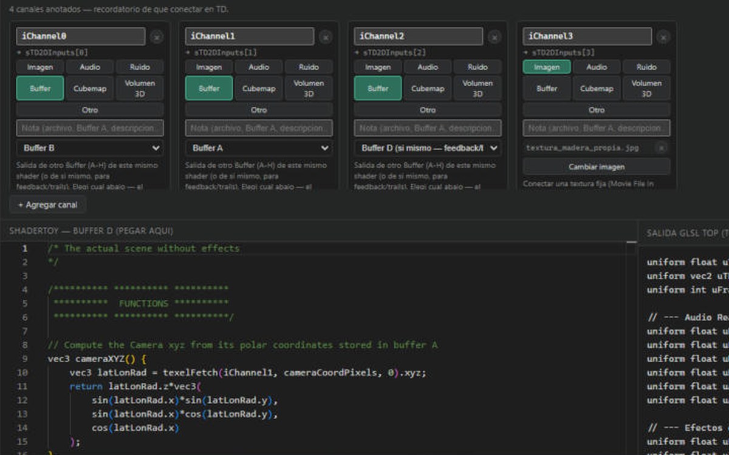Click the SHADERTOY — BUFFER D header

click(91, 231)
